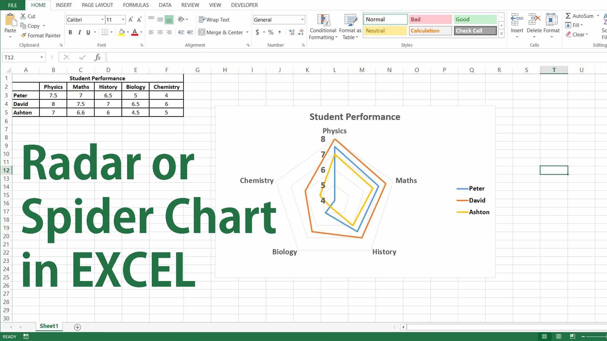Click the Fill Color icon
This screenshot has height=341, width=607.
pyautogui.click(x=121, y=32)
